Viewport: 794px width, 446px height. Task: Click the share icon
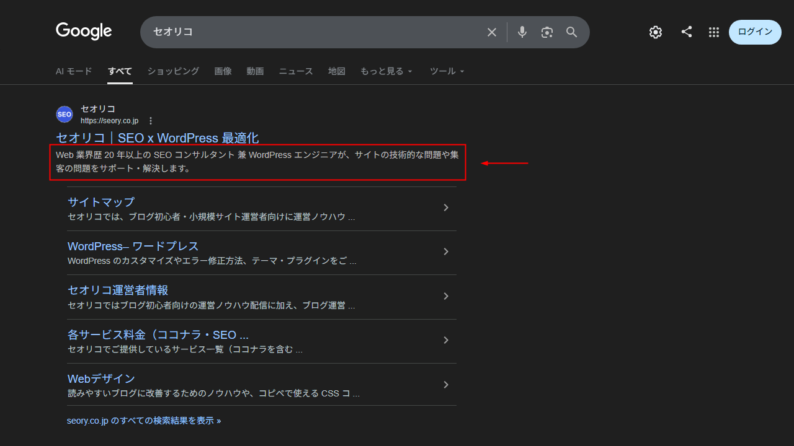tap(687, 32)
